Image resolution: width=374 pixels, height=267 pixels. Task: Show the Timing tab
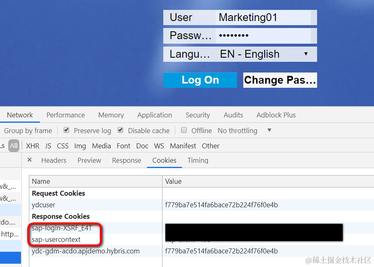198,160
